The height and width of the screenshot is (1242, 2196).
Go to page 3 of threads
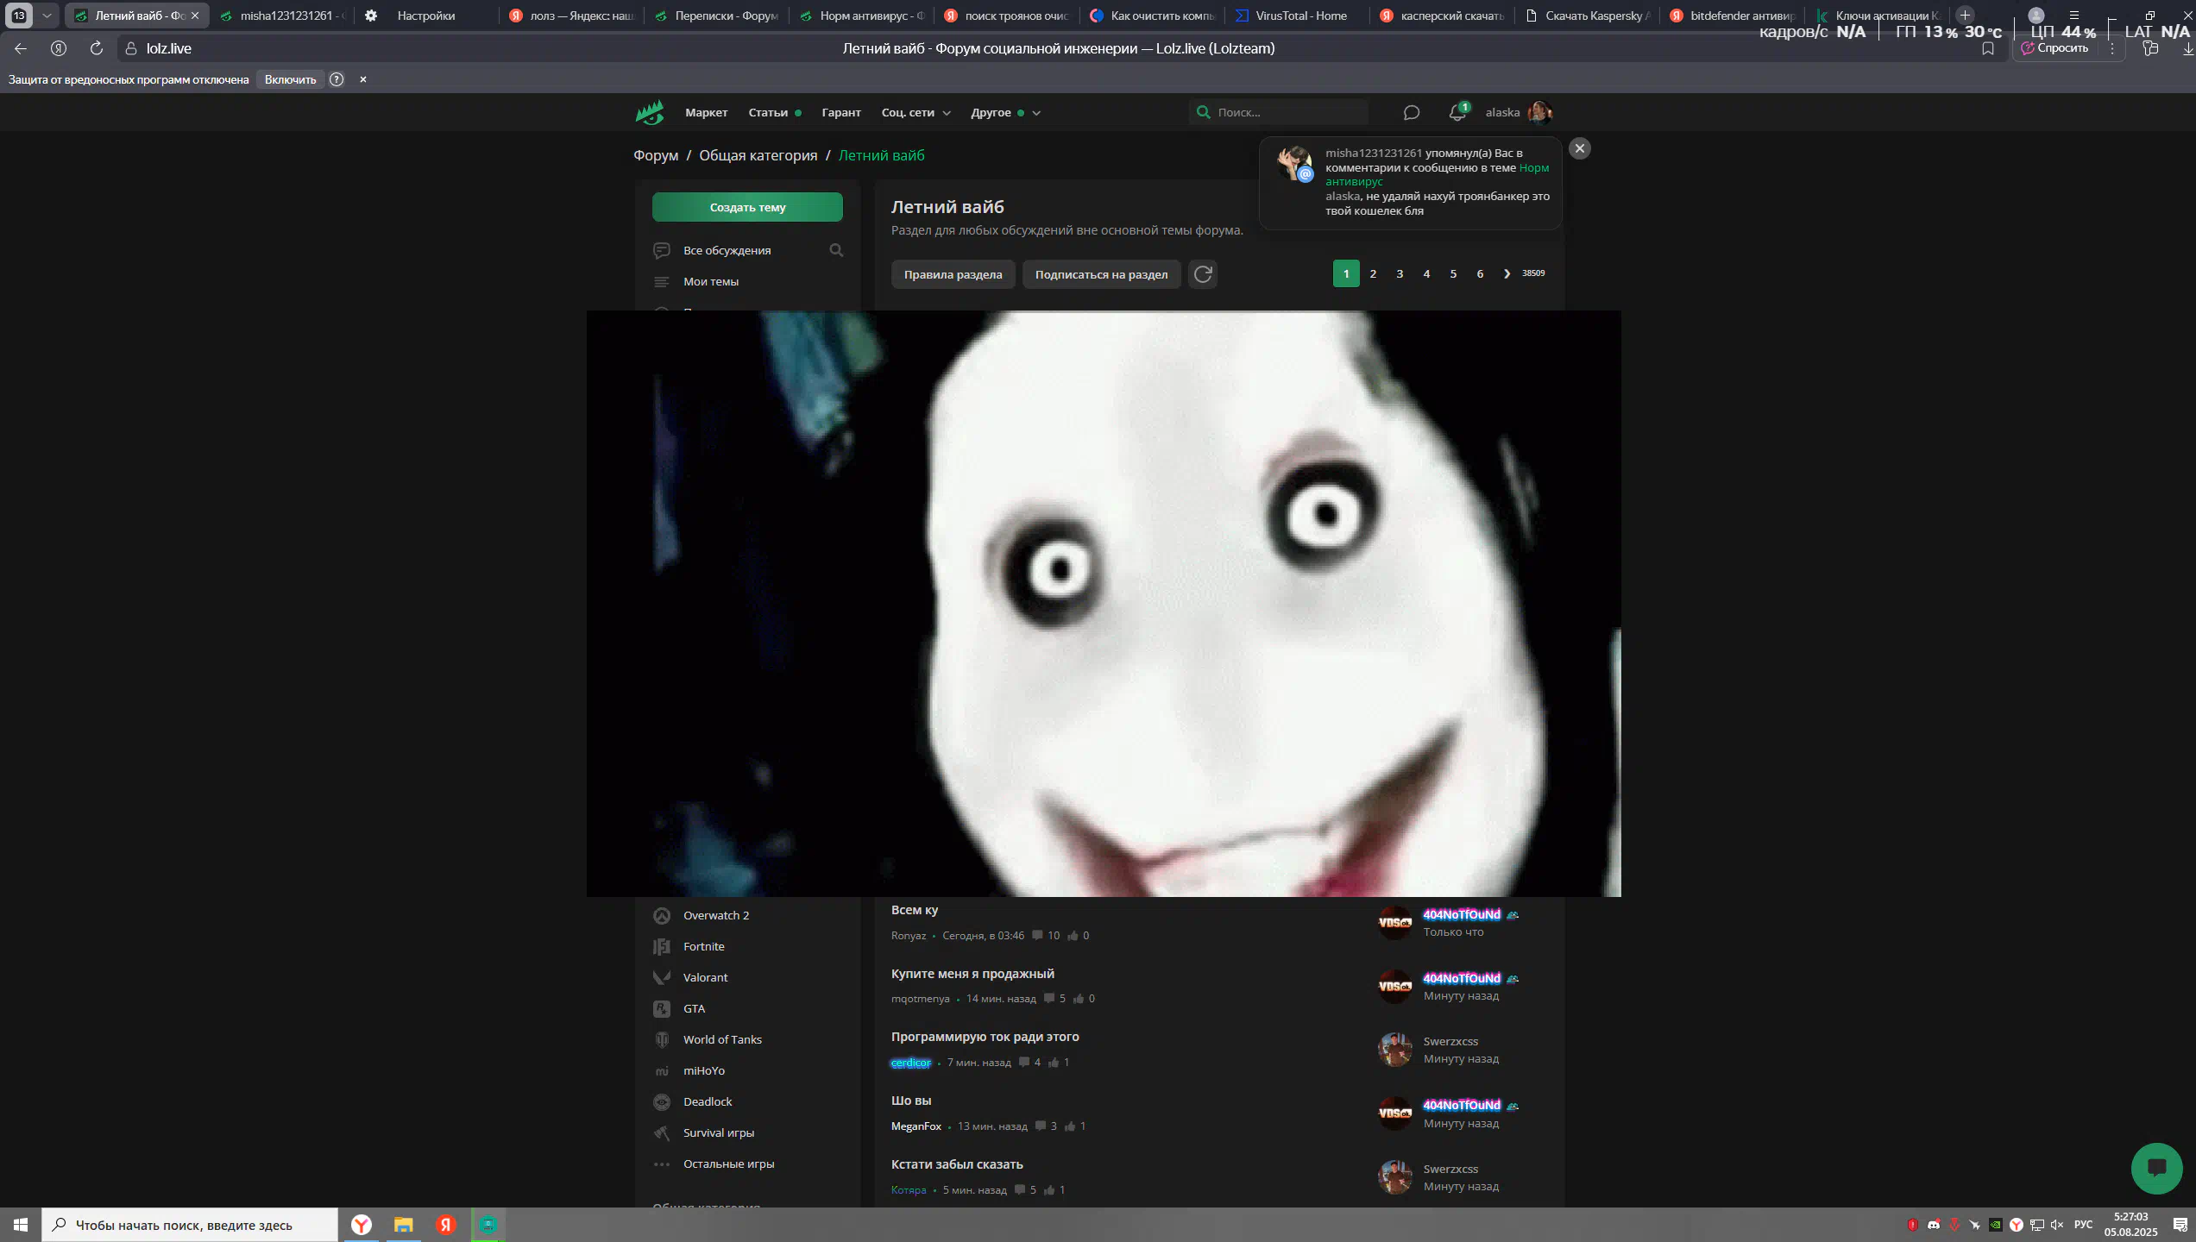[x=1400, y=273]
